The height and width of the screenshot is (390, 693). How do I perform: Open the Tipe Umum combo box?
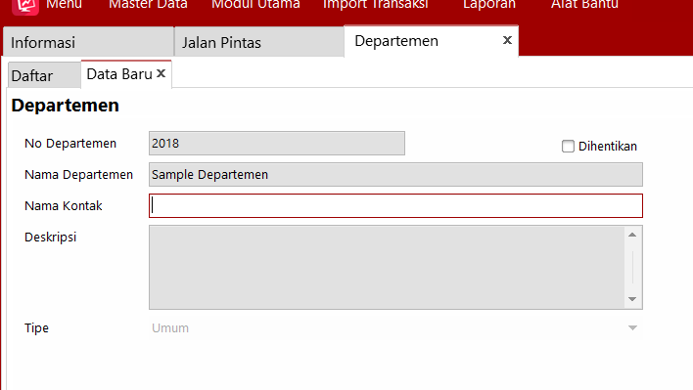395,327
